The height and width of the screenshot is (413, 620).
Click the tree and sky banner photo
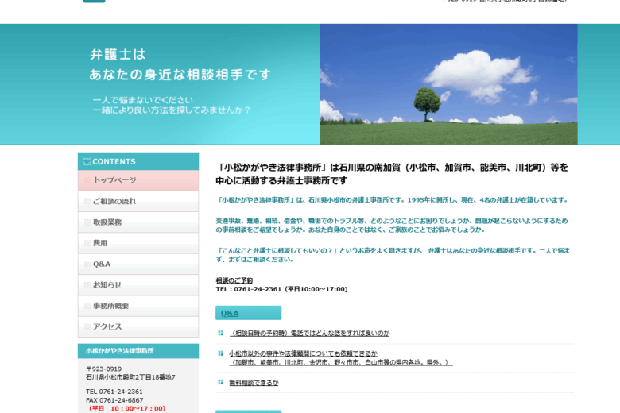tap(448, 84)
